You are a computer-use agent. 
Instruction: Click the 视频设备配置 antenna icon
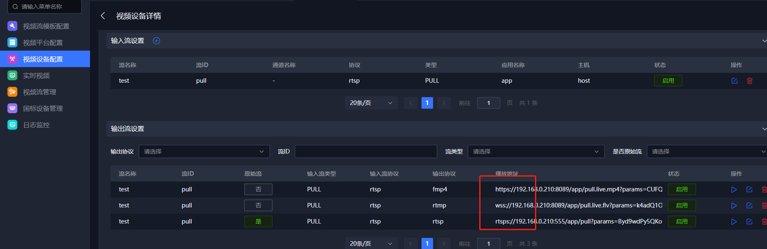pyautogui.click(x=12, y=59)
